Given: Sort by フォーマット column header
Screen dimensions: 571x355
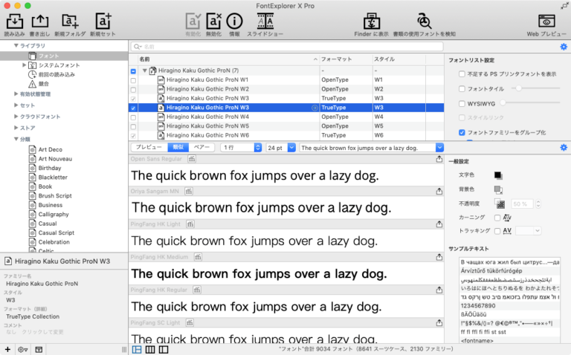Looking at the screenshot, I should pos(346,59).
